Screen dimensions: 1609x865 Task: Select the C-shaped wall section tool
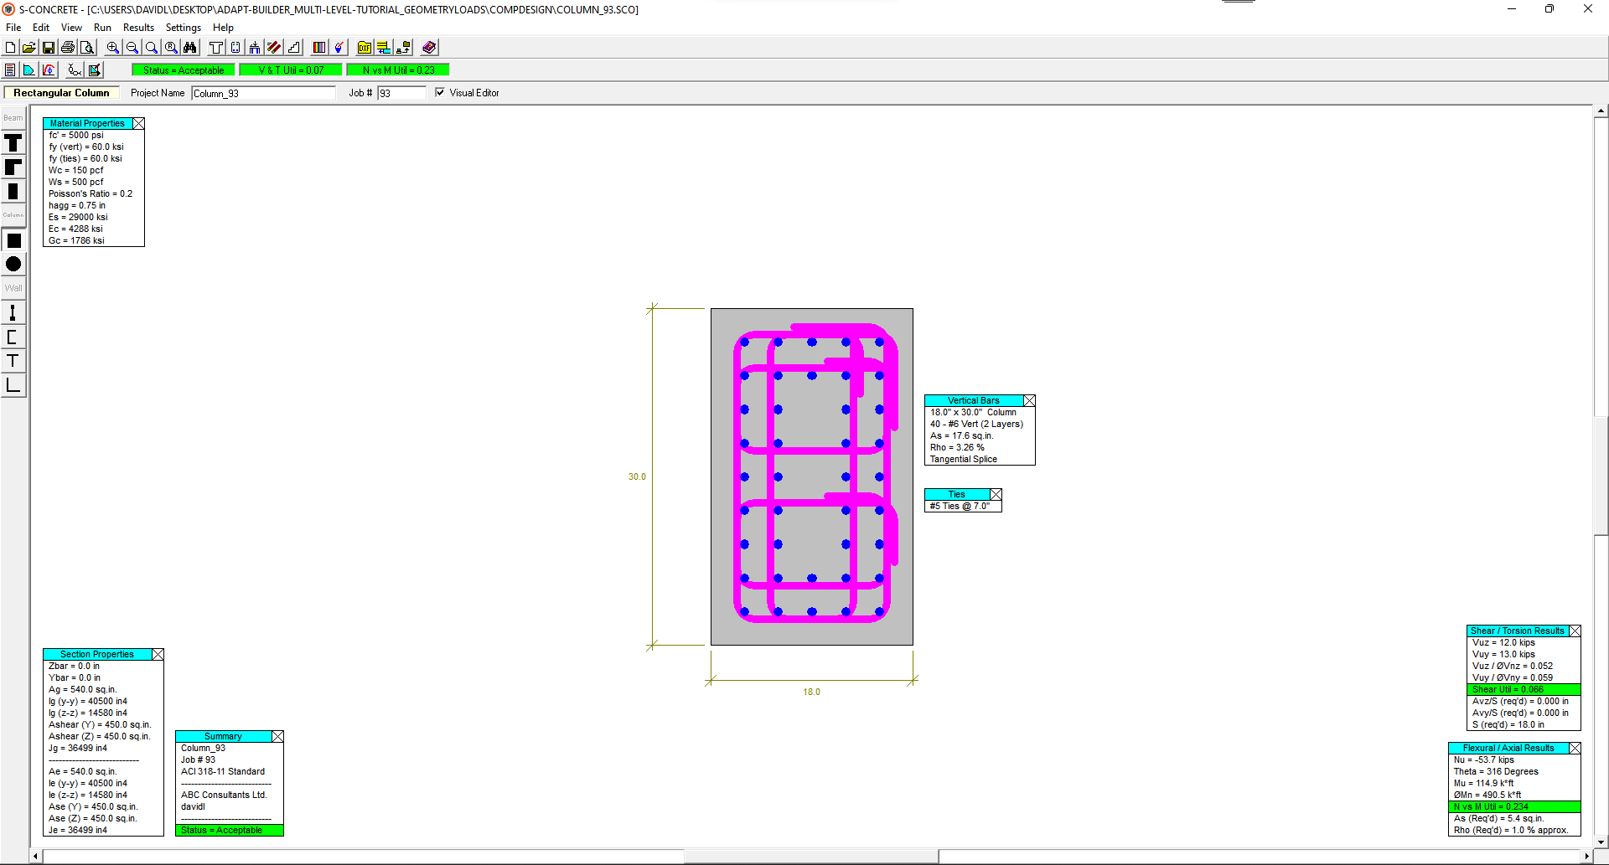point(13,337)
